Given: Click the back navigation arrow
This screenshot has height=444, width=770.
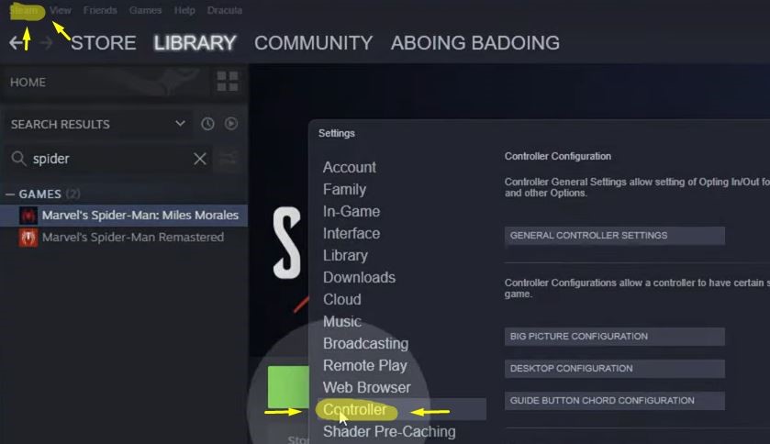Looking at the screenshot, I should click(17, 43).
